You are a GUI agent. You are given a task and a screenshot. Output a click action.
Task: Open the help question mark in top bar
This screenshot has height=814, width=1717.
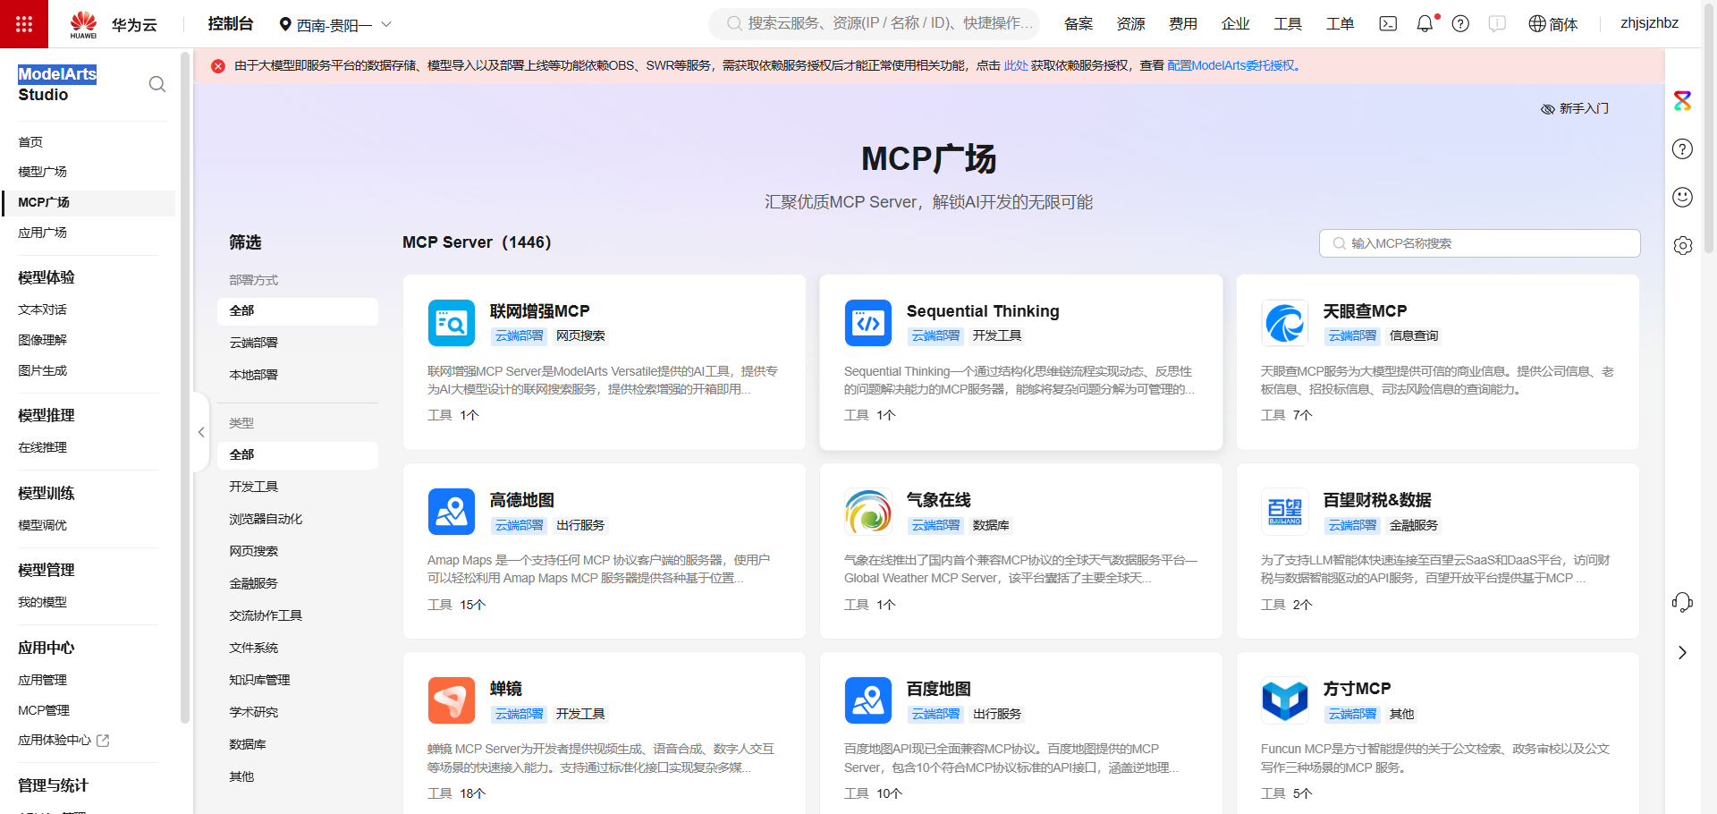[x=1460, y=24]
